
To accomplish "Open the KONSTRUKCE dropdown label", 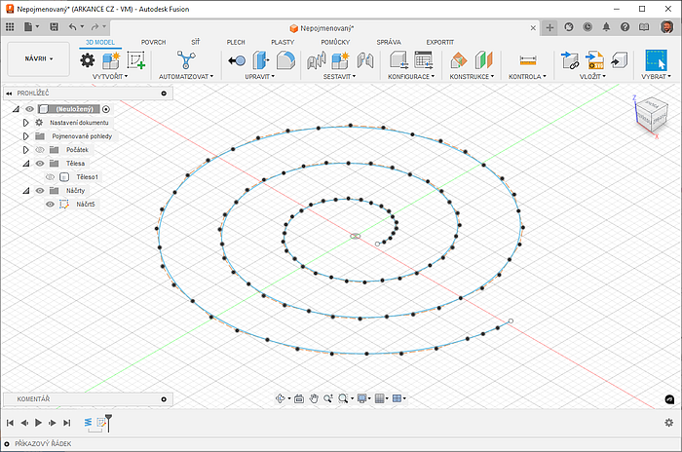I will [x=471, y=76].
